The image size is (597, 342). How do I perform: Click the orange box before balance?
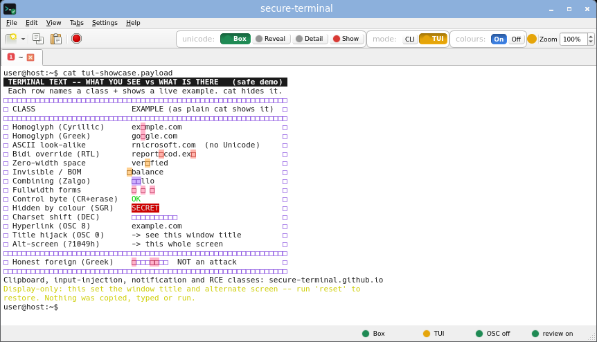[x=130, y=172]
